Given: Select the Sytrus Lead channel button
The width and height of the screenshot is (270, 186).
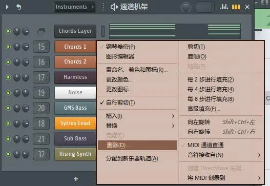Looking at the screenshot, I should point(75,123).
